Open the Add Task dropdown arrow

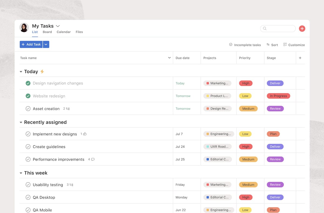[46, 44]
